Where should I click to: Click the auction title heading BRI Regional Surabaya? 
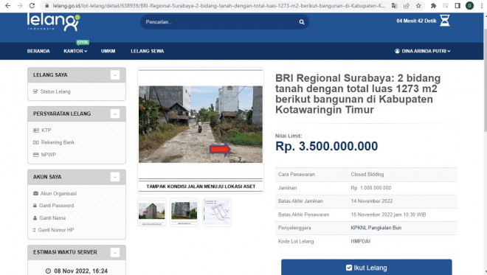click(x=358, y=94)
